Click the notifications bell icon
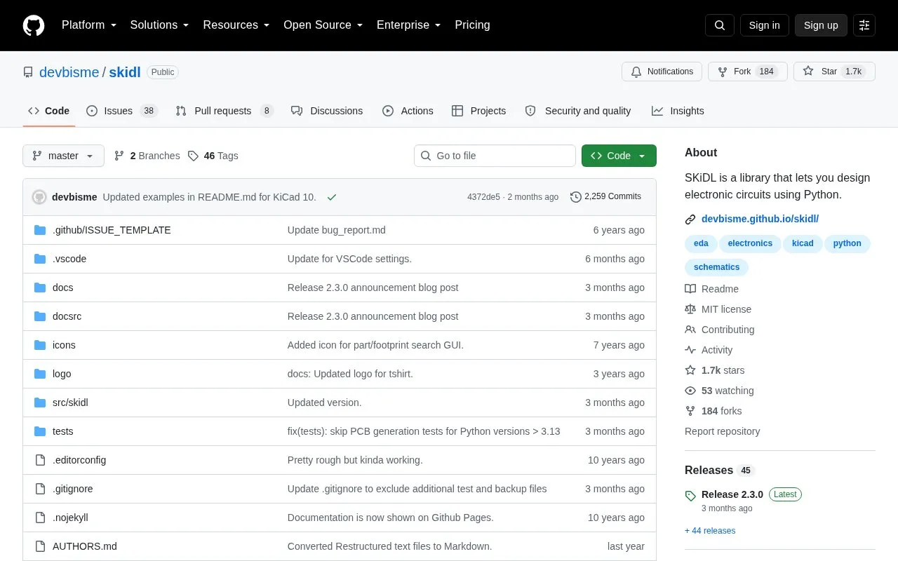The width and height of the screenshot is (898, 561). (636, 72)
